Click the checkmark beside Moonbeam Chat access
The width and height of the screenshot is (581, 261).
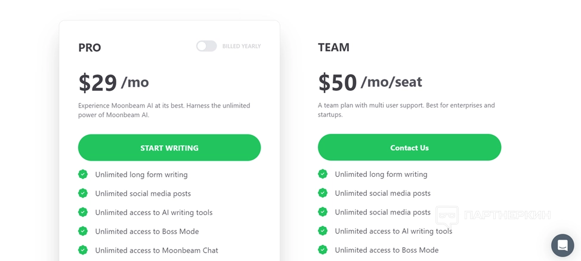coord(83,250)
